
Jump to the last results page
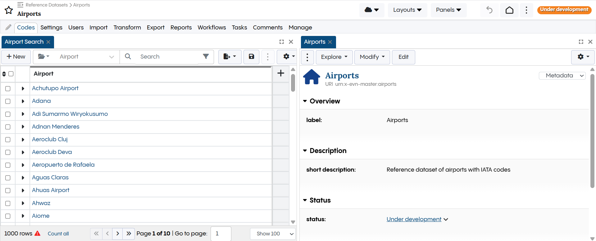[129, 234]
